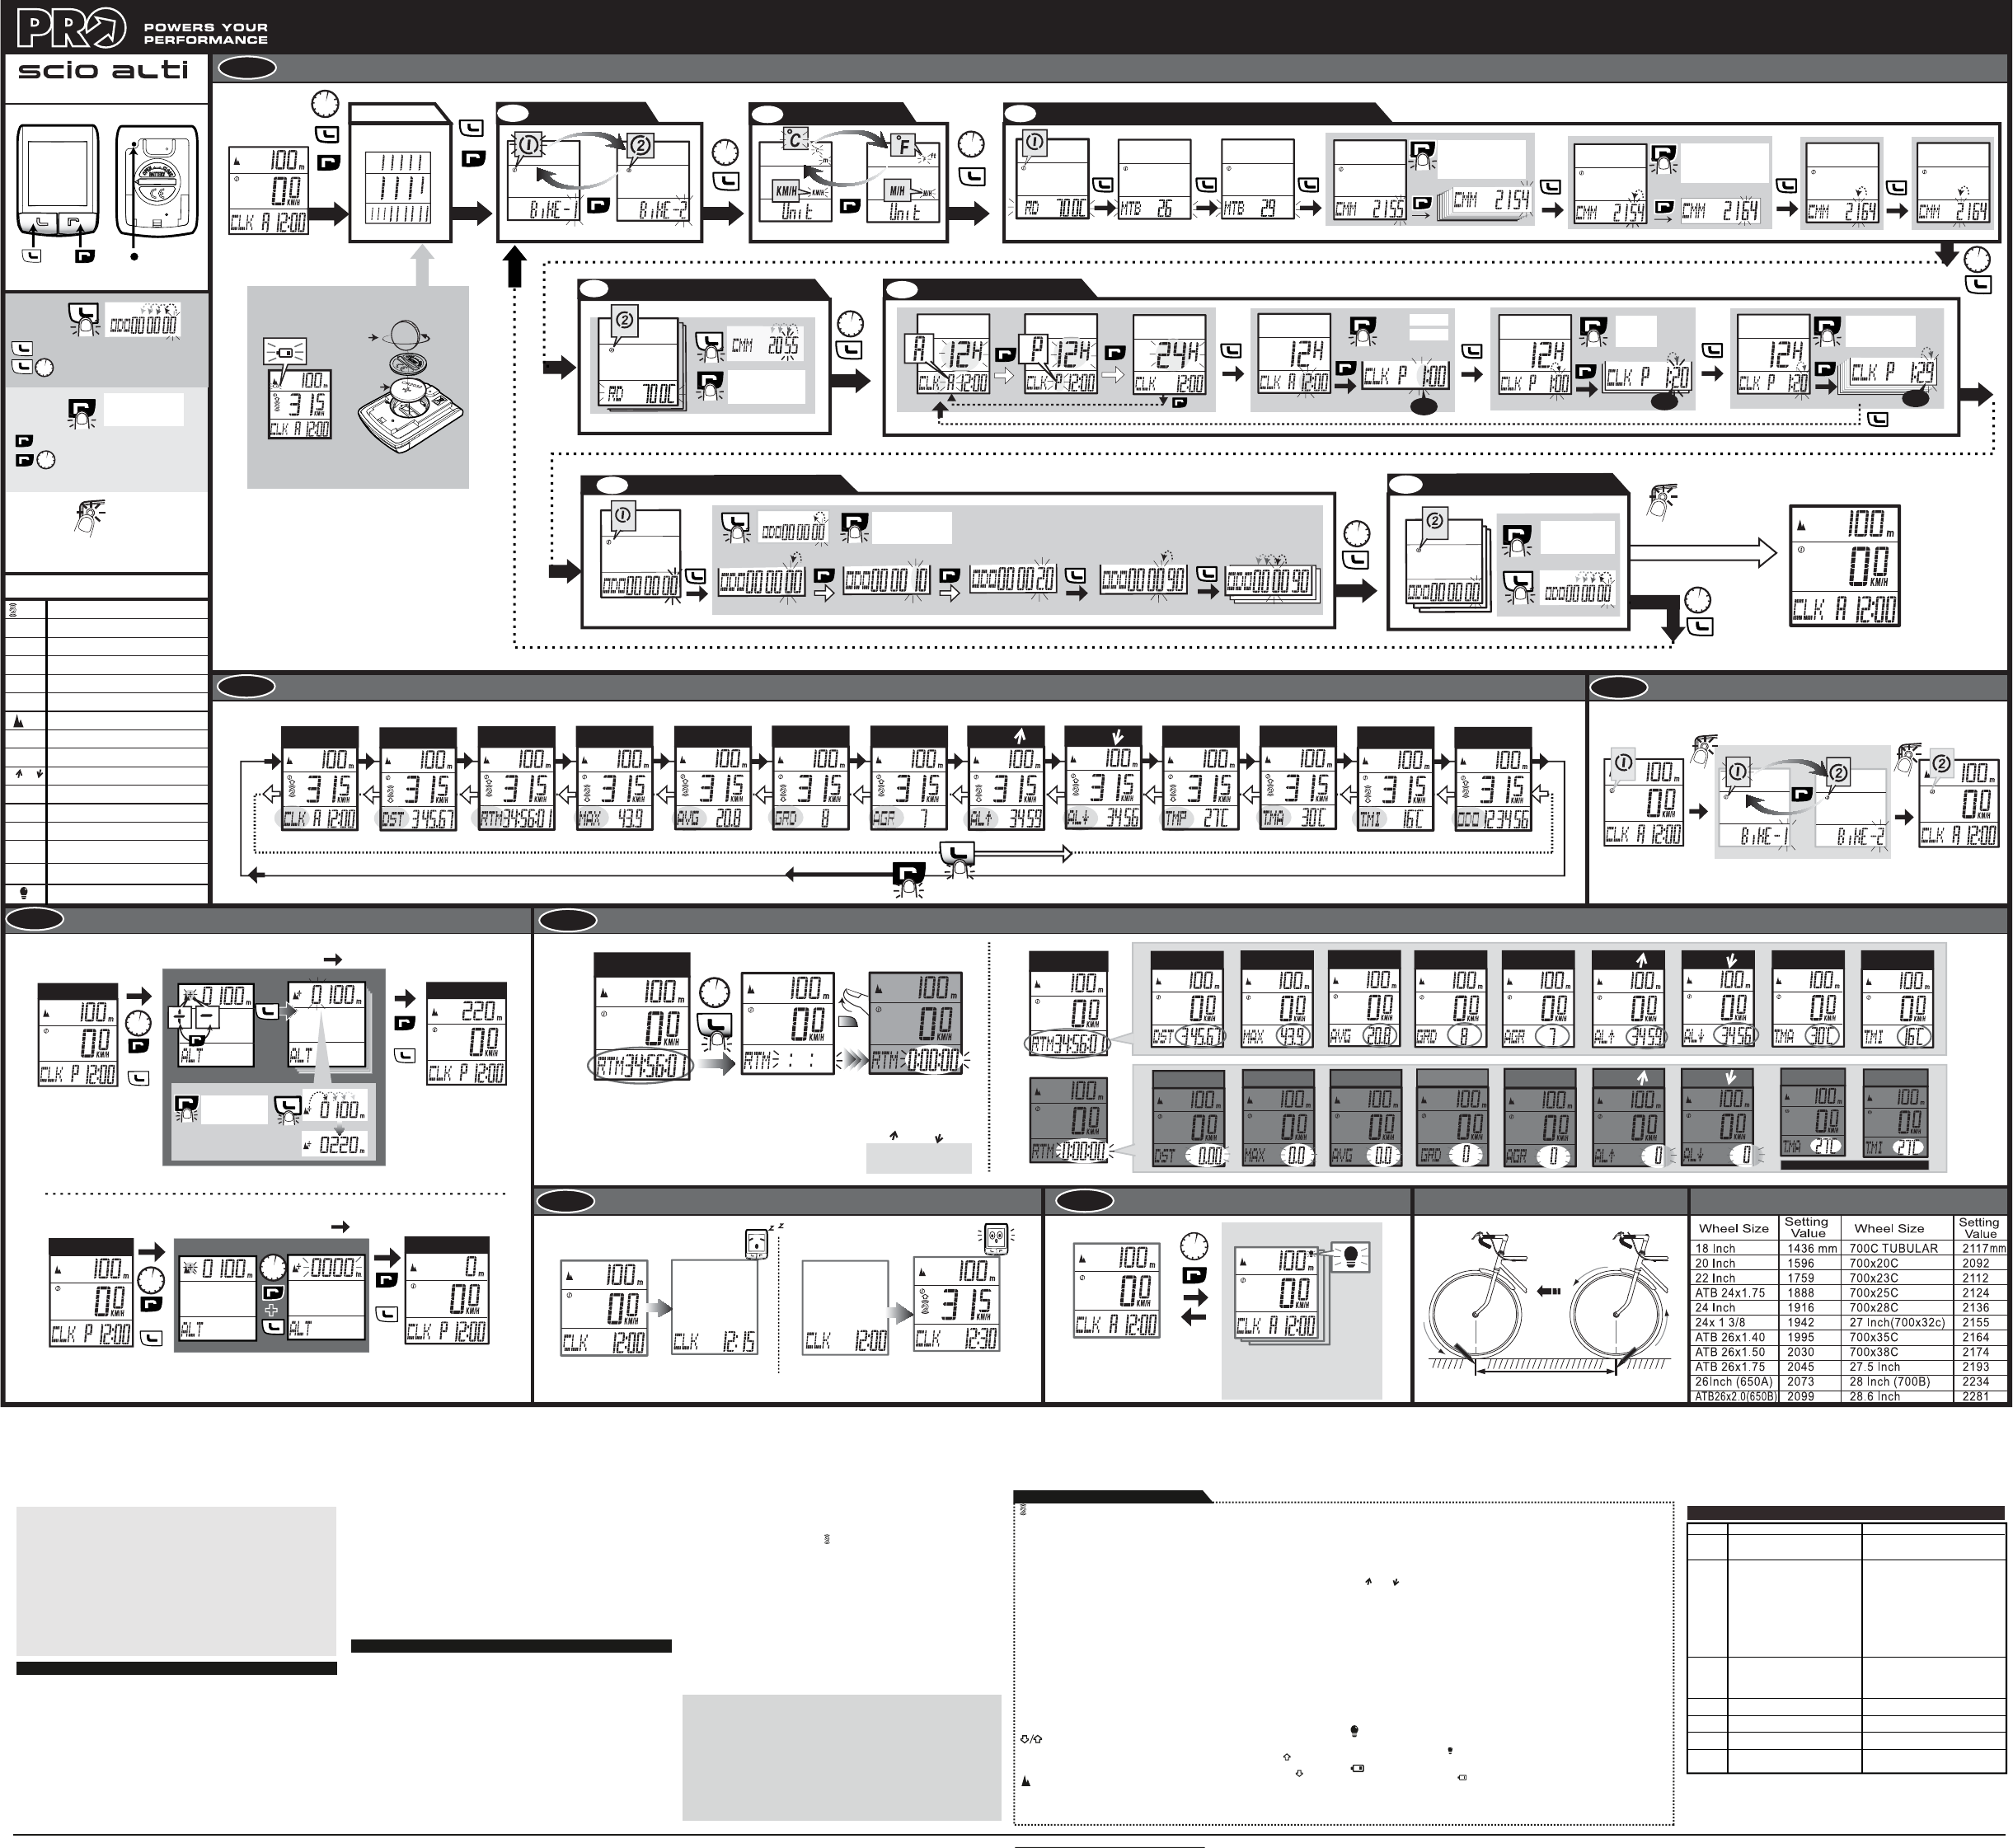This screenshot has height=1848, width=2013.
Task: Click the minus icon in the altitude adjustment panel
Action: click(206, 1017)
